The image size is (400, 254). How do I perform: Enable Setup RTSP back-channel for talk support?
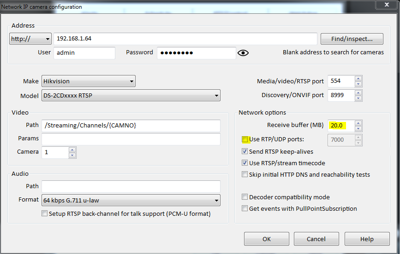[44, 214]
